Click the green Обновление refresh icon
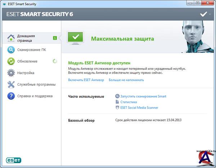 click(11, 61)
